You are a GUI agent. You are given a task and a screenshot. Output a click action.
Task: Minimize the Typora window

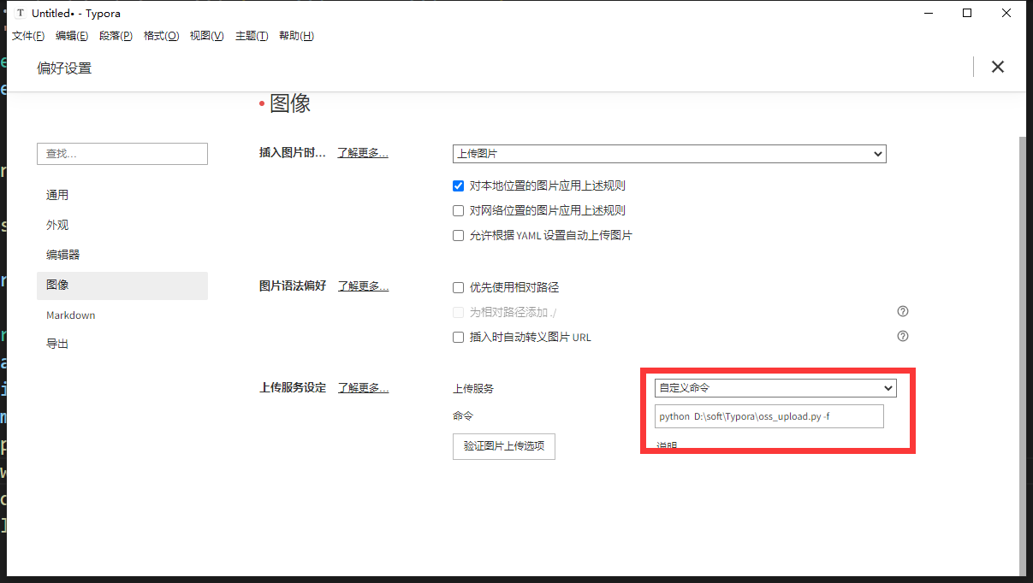point(928,13)
